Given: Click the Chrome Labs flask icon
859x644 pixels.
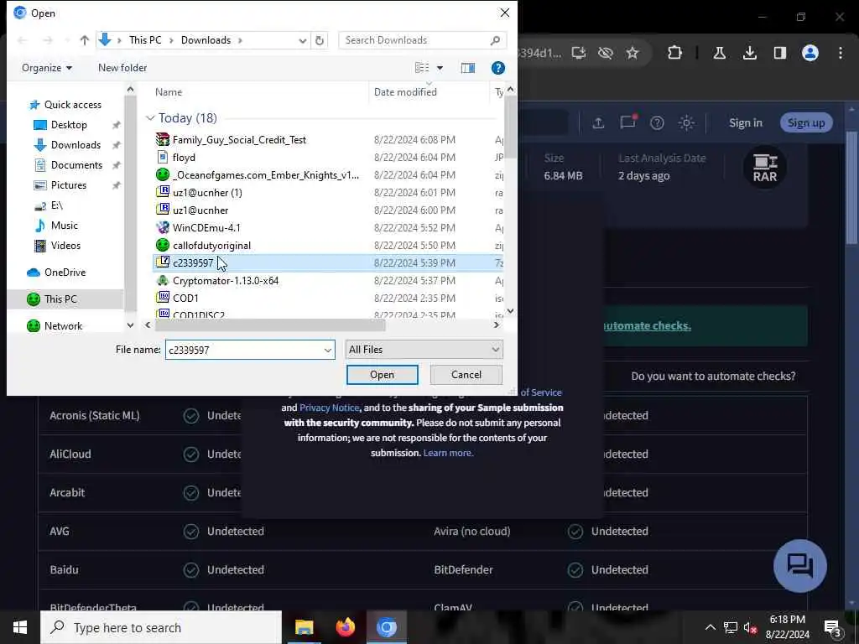Looking at the screenshot, I should coord(719,53).
